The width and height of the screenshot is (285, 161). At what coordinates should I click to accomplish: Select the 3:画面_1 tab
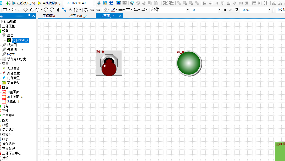107,16
